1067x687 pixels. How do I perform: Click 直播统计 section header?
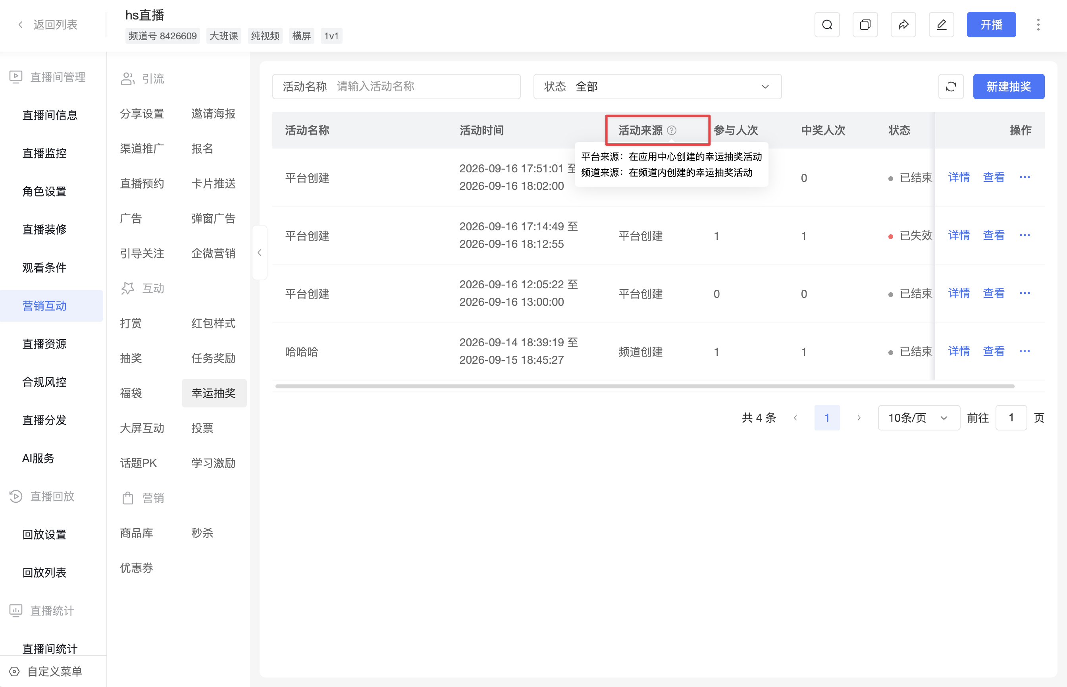pos(42,611)
